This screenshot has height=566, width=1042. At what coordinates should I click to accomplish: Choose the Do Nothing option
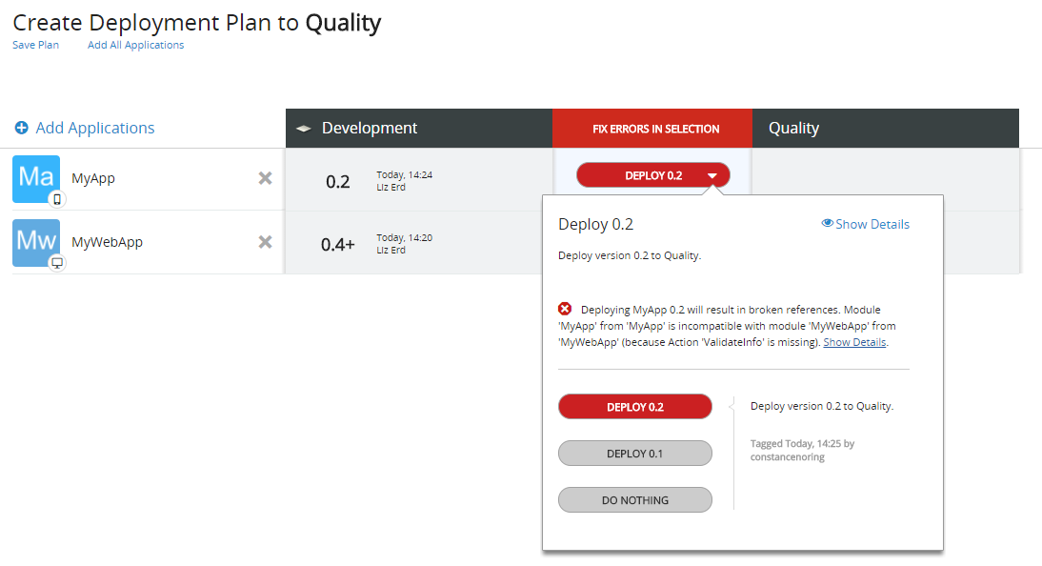pyautogui.click(x=634, y=499)
